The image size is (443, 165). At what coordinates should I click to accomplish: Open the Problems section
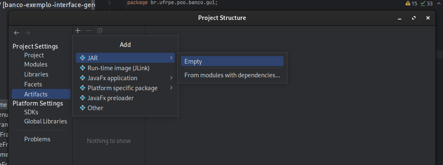(37, 139)
